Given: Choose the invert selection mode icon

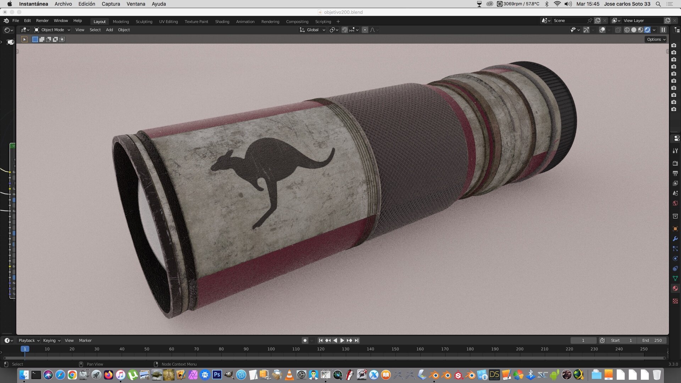Looking at the screenshot, I should click(55, 39).
